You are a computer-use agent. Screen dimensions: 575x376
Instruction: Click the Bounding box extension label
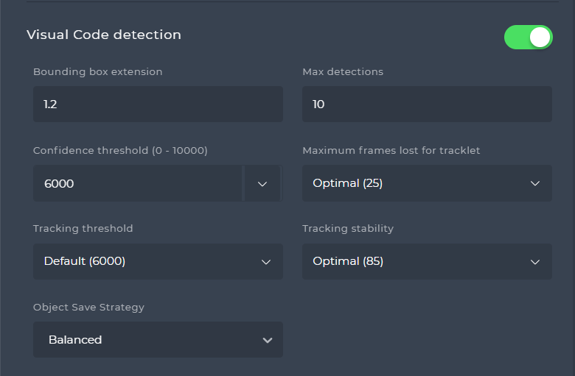97,72
